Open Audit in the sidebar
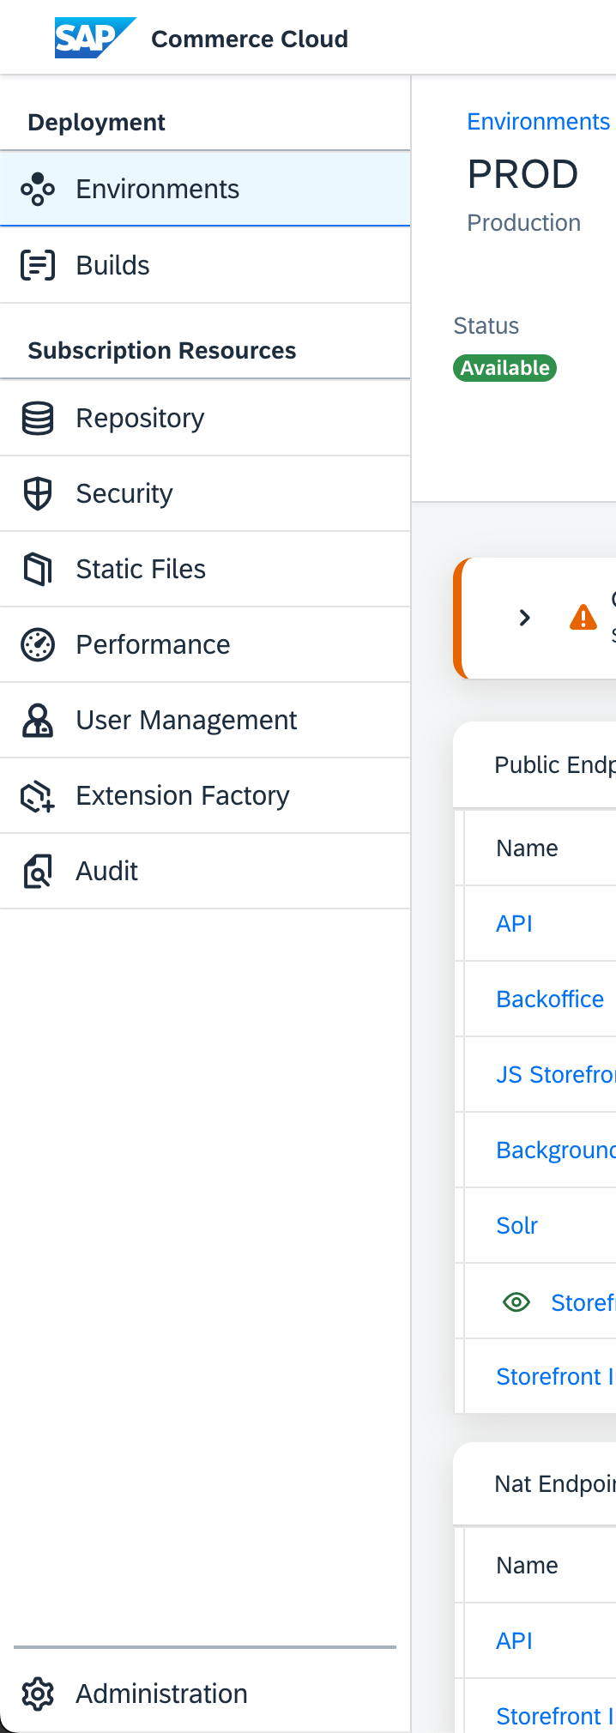The height and width of the screenshot is (1733, 616). click(x=205, y=871)
